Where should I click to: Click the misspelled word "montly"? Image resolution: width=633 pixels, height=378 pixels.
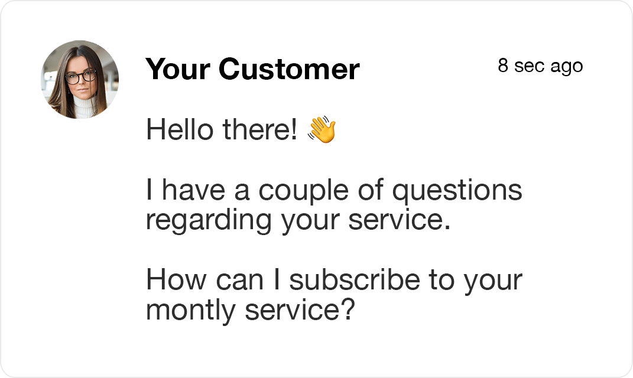coord(190,311)
